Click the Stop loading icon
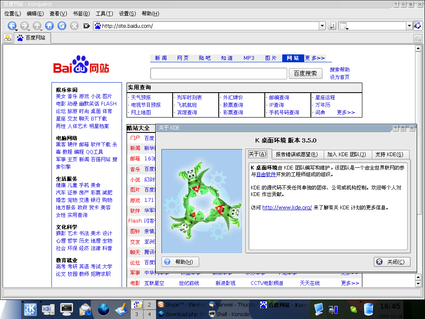This screenshot has width=425, height=319. pos(74,26)
